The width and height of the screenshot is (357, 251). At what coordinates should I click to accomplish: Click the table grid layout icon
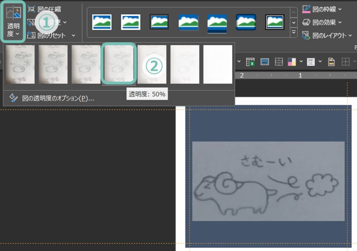[x=279, y=62]
